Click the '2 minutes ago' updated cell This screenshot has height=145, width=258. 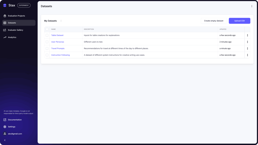click(x=225, y=42)
